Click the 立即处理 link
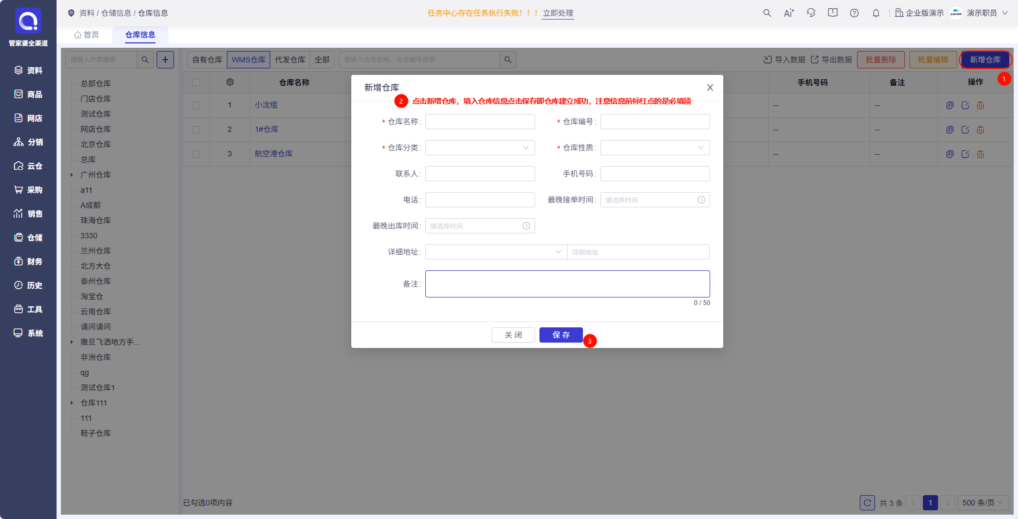The width and height of the screenshot is (1018, 519). pos(558,13)
